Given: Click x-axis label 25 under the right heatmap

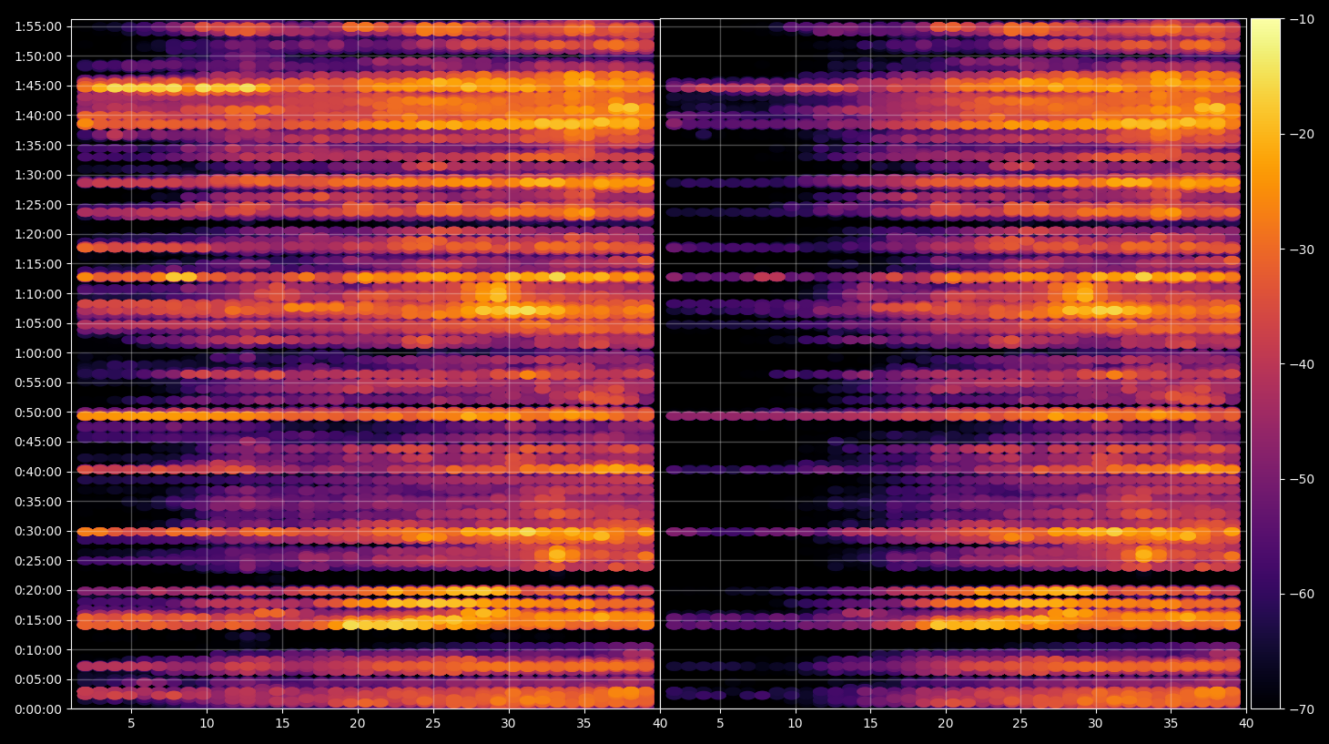Looking at the screenshot, I should tap(1020, 724).
